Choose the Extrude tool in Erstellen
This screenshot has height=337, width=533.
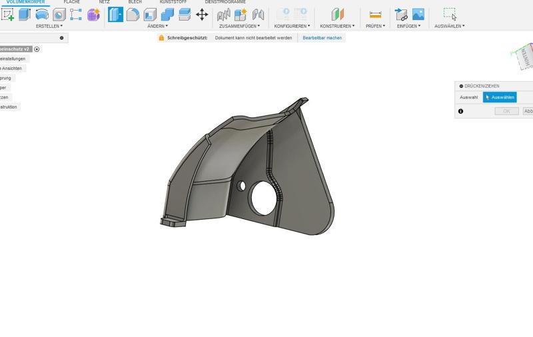pos(25,15)
